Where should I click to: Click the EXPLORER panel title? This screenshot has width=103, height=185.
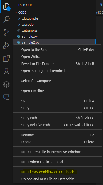click(x=25, y=5)
